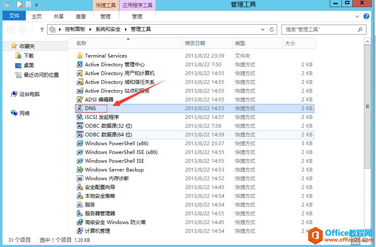The height and width of the screenshot is (247, 376).
Task: Sort by the 名称 column header
Action: click(126, 43)
